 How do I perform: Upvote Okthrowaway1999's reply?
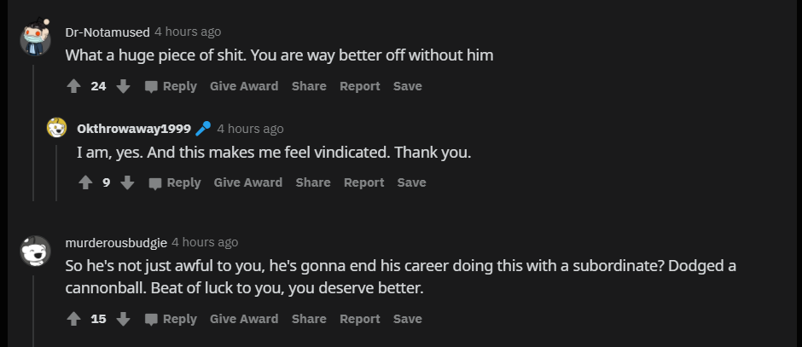click(85, 182)
